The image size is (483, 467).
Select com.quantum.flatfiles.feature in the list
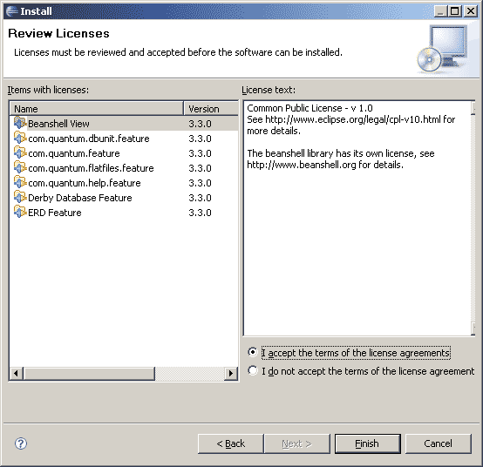point(91,168)
